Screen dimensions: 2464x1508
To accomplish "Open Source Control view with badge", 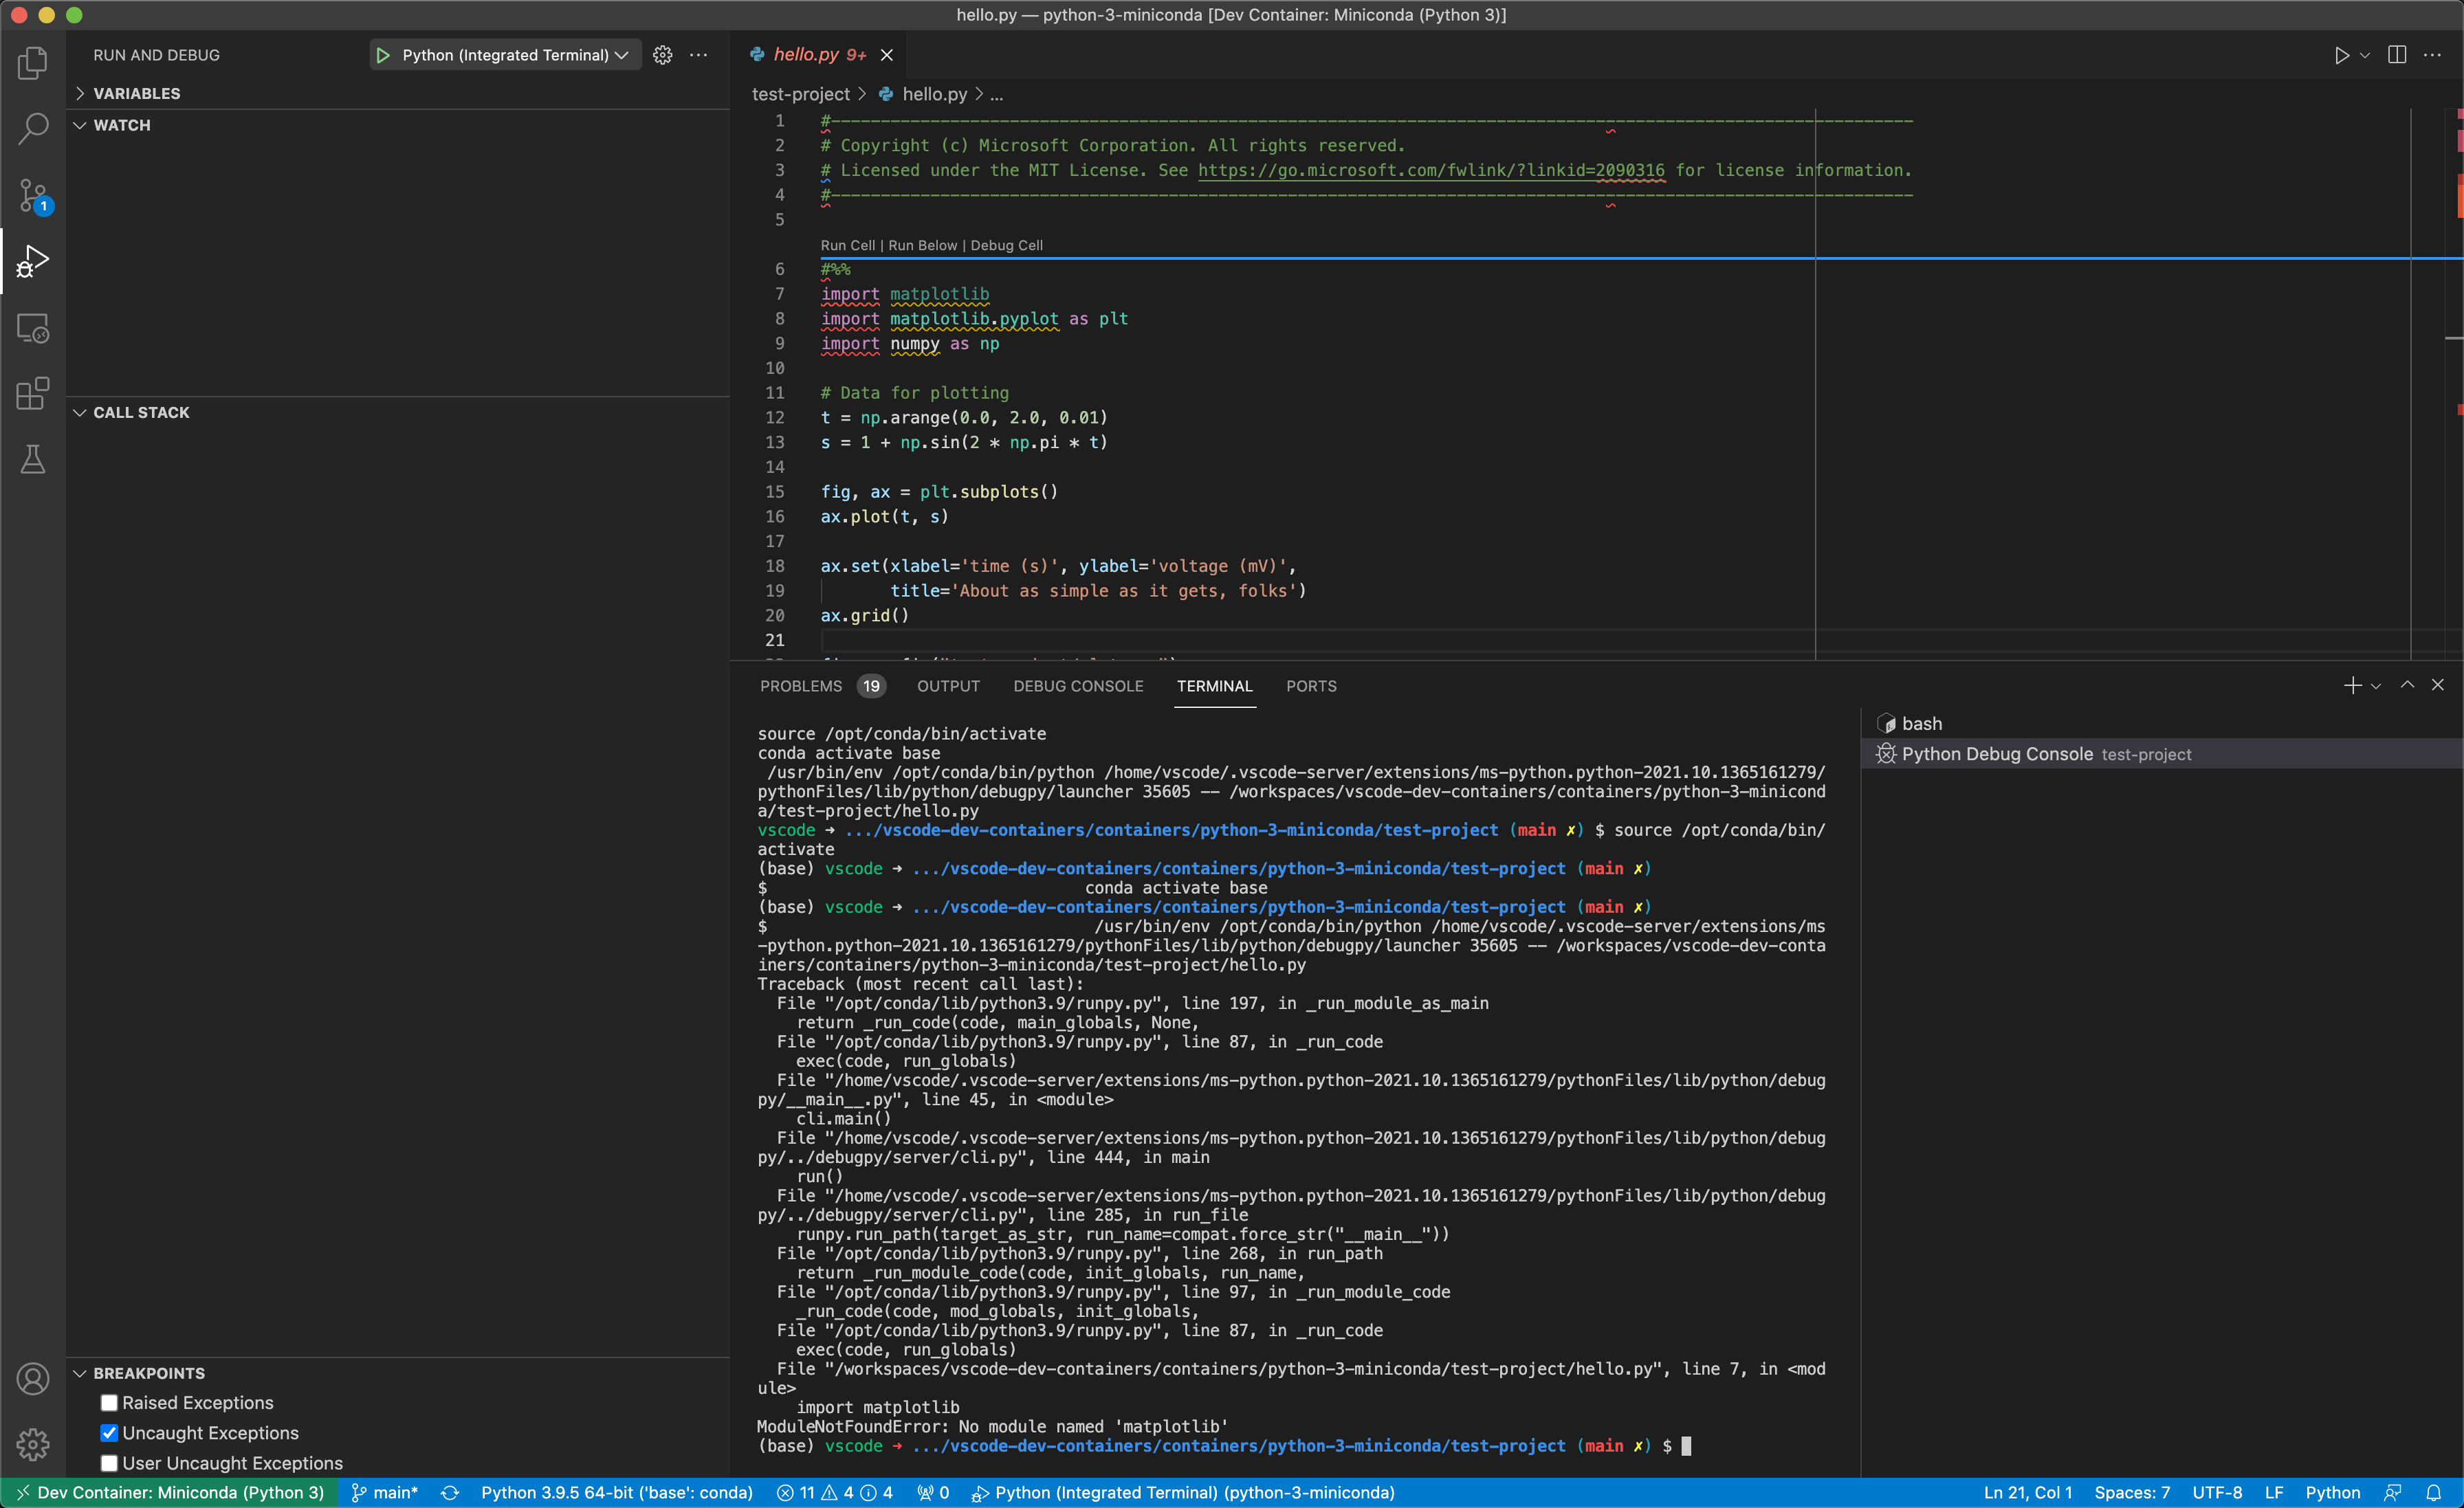I will pyautogui.click(x=33, y=195).
